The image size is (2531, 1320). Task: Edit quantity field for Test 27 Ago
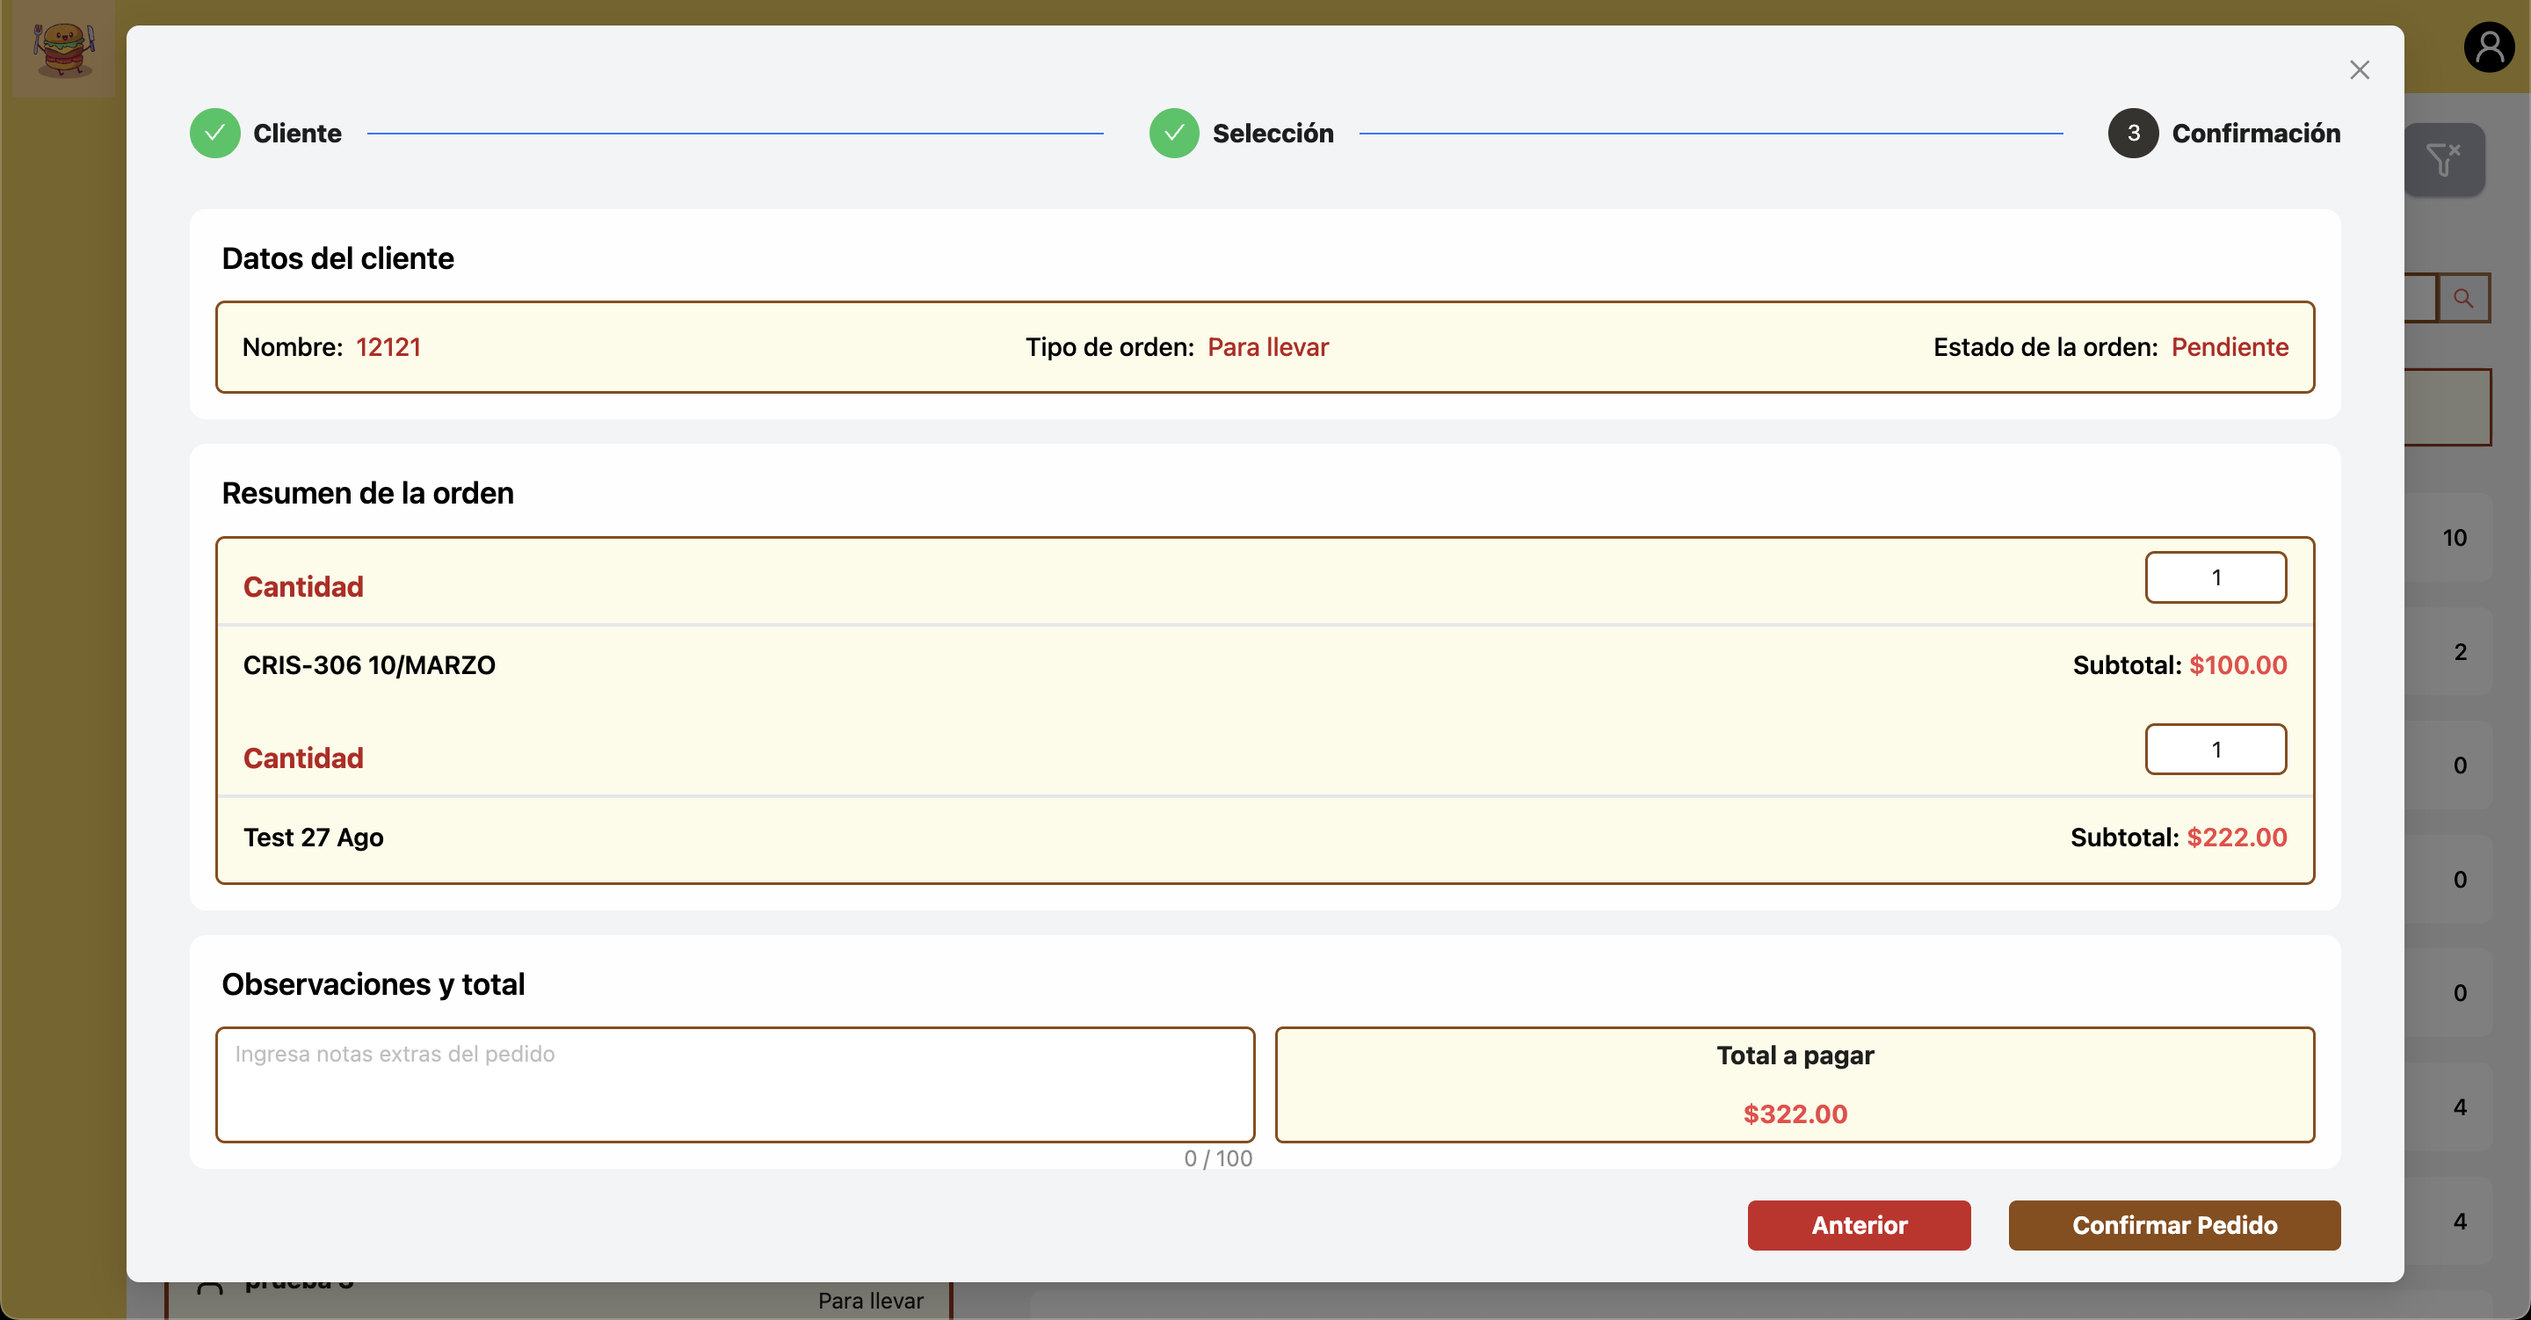tap(2215, 749)
